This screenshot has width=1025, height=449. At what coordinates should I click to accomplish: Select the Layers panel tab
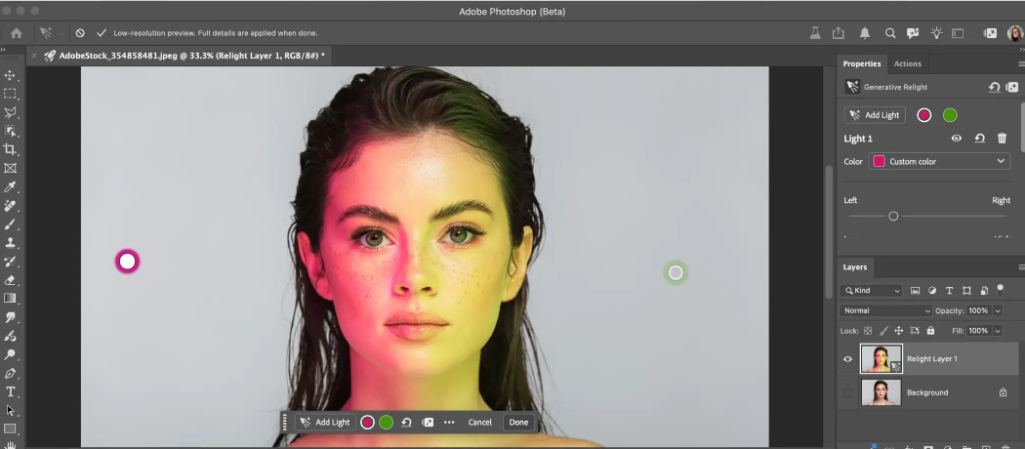click(854, 266)
